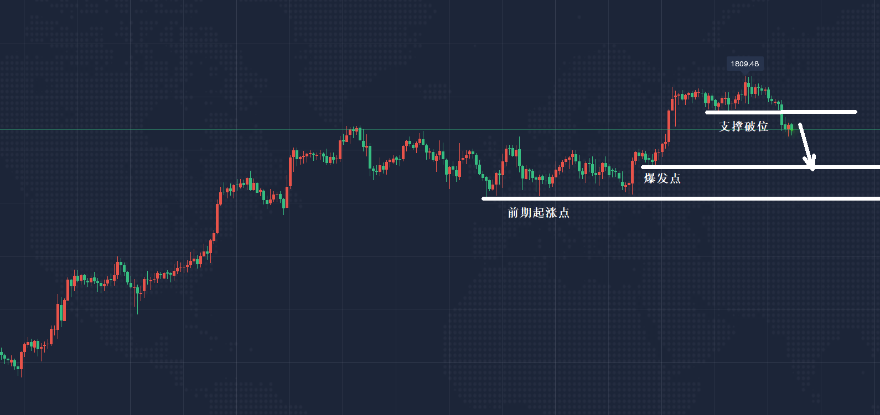Select the 前期起涨点 text annotation
The height and width of the screenshot is (415, 880).
pos(538,213)
